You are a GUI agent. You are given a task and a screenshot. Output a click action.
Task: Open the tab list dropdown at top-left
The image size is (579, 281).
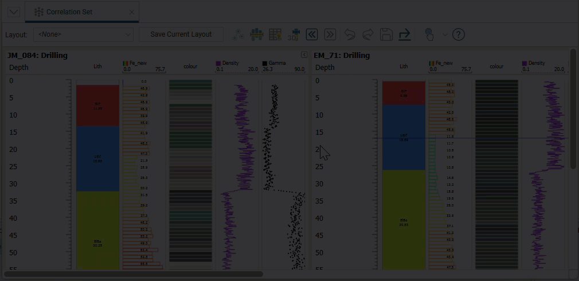point(13,12)
